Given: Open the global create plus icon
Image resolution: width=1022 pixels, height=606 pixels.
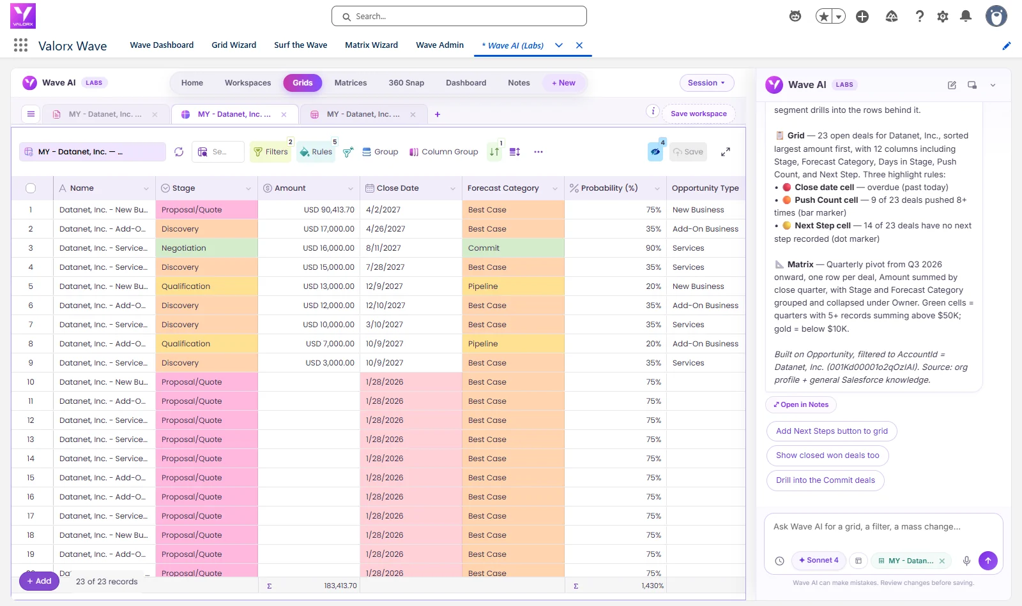Looking at the screenshot, I should point(862,17).
